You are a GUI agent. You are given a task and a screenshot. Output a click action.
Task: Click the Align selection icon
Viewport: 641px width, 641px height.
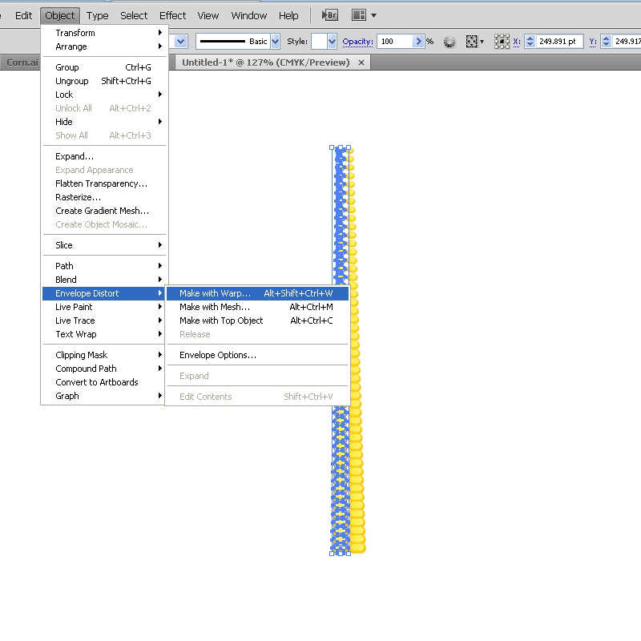click(471, 42)
